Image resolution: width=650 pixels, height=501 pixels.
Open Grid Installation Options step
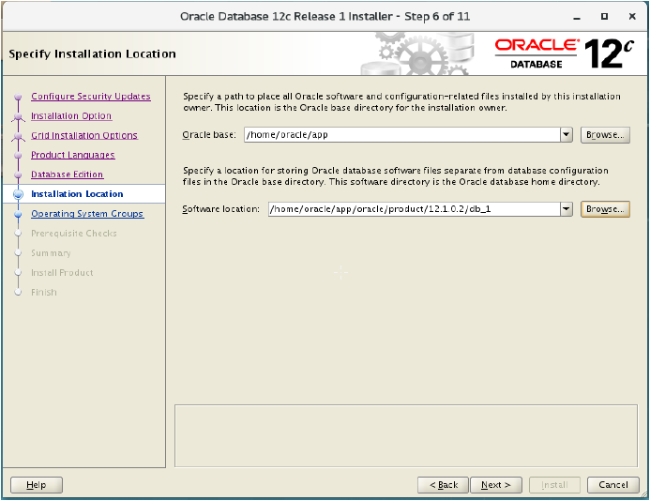(84, 135)
